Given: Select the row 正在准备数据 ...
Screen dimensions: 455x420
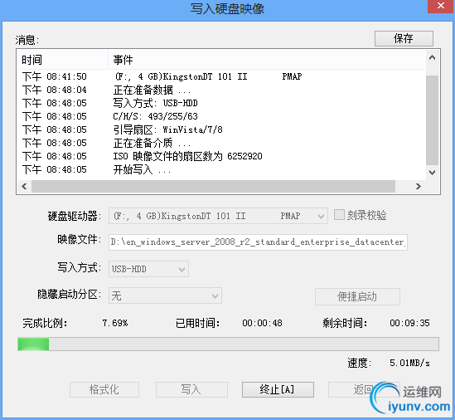Looking at the screenshot, I should pos(221,90).
